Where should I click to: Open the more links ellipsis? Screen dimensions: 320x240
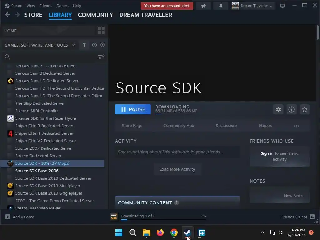tap(296, 126)
